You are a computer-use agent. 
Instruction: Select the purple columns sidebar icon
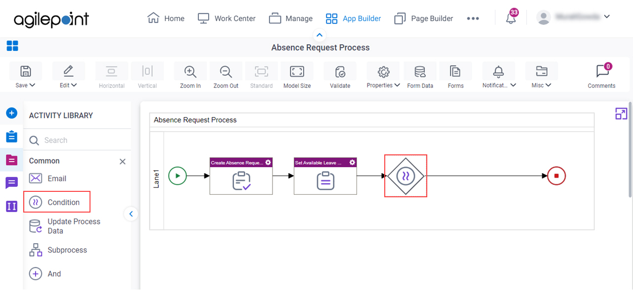[x=11, y=206]
